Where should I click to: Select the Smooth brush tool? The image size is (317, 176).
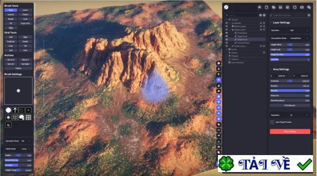11,15
